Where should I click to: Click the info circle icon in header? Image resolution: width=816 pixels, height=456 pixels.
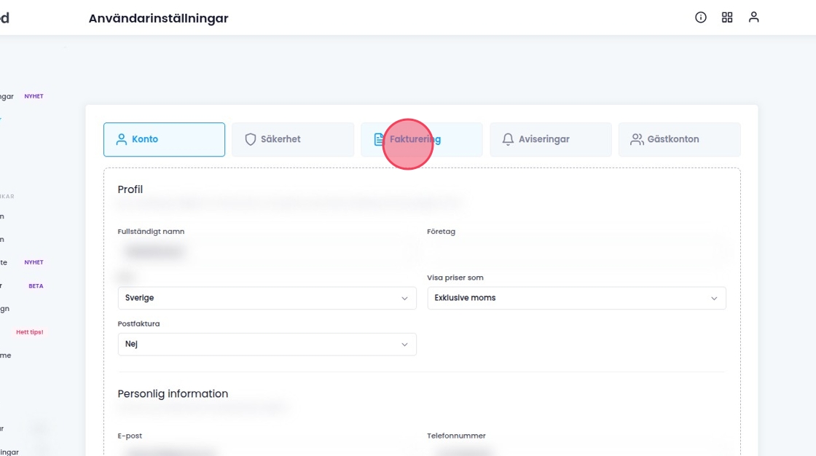click(701, 17)
